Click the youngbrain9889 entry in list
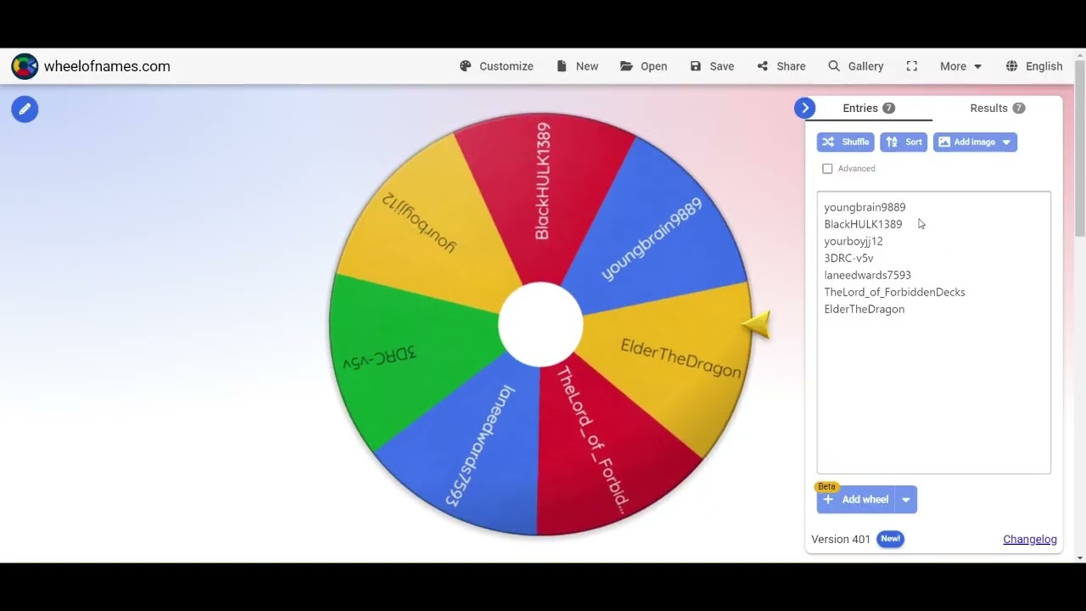The width and height of the screenshot is (1086, 611). coord(865,207)
